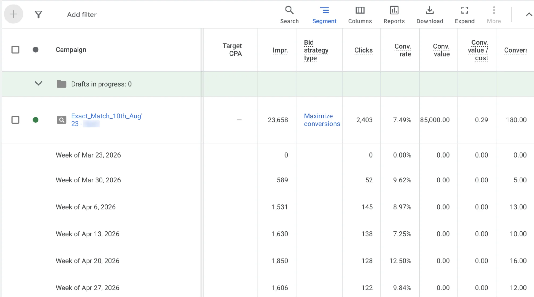534x297 pixels.
Task: Open the Columns editor
Action: (x=360, y=15)
